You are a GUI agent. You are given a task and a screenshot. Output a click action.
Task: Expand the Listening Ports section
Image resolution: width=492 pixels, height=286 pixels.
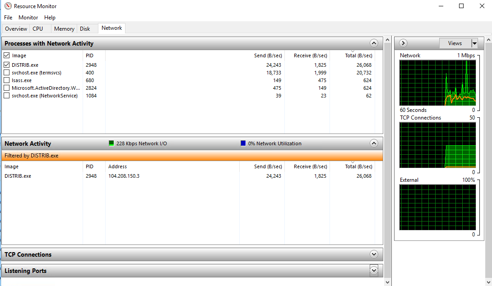pos(374,270)
